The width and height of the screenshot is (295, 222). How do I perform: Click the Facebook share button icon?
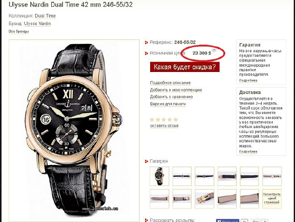point(227,221)
